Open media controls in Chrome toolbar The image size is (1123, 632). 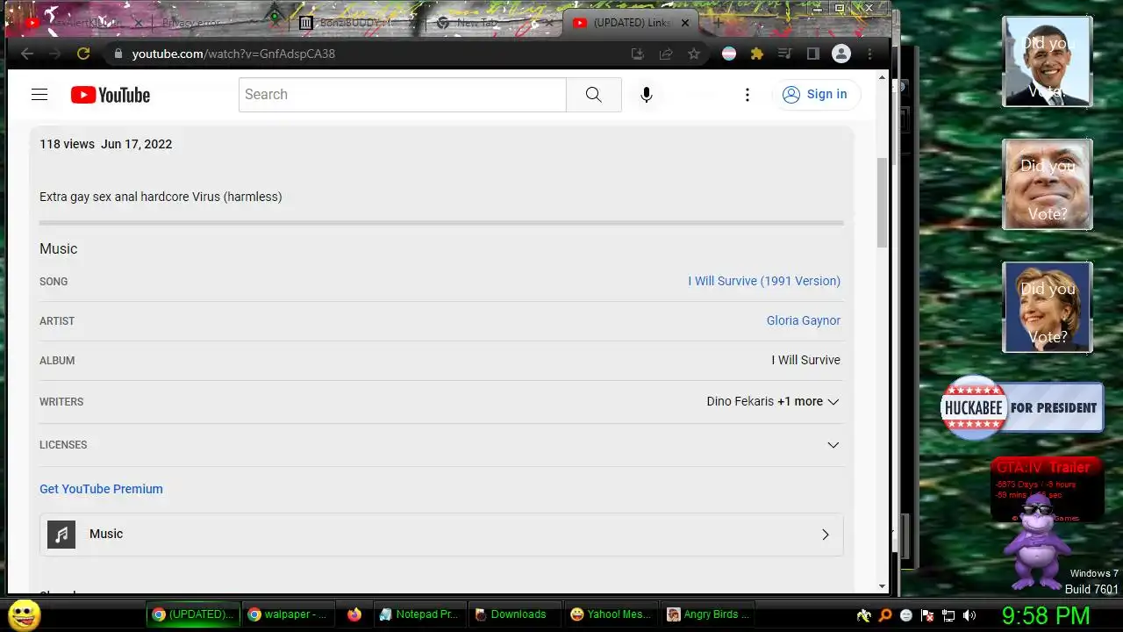click(785, 54)
